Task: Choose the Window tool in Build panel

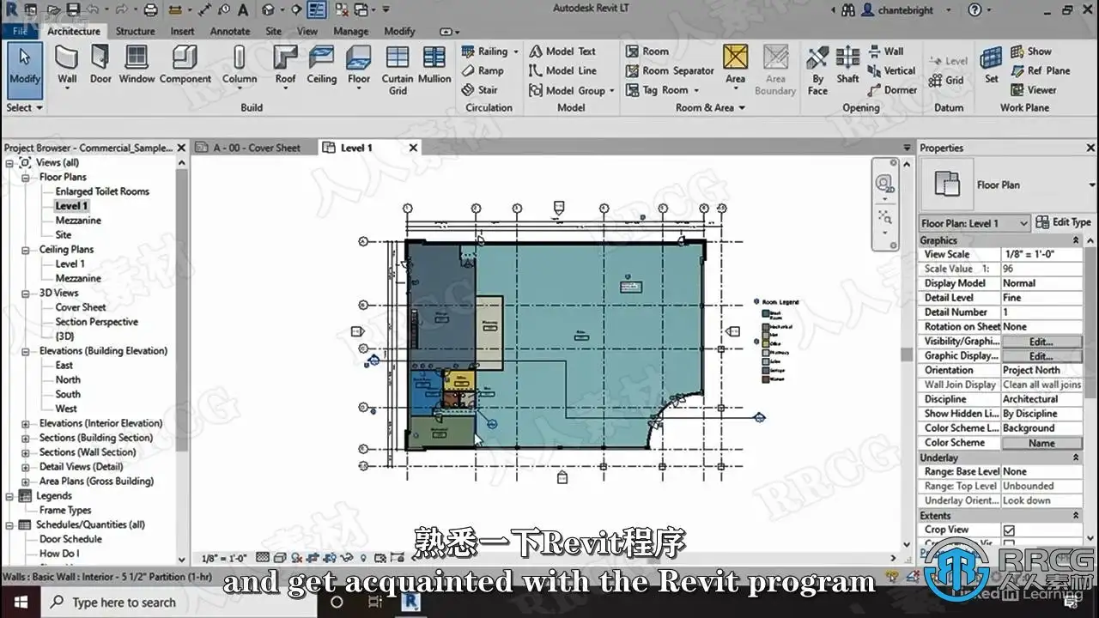Action: [137, 65]
